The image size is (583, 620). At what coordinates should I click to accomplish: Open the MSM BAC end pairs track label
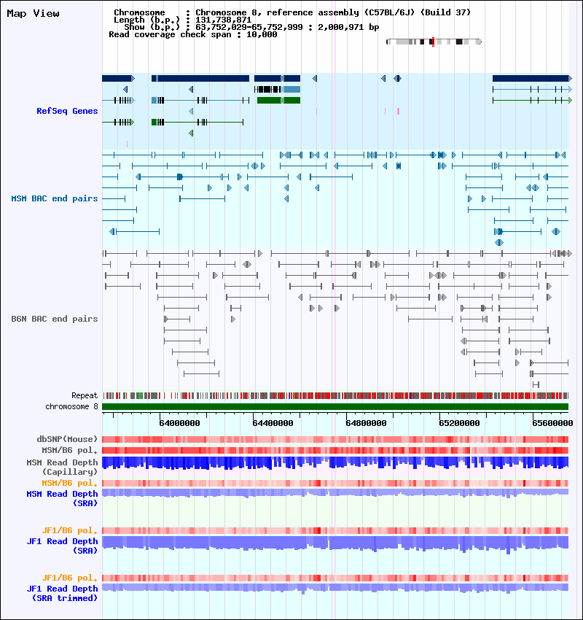tap(55, 198)
